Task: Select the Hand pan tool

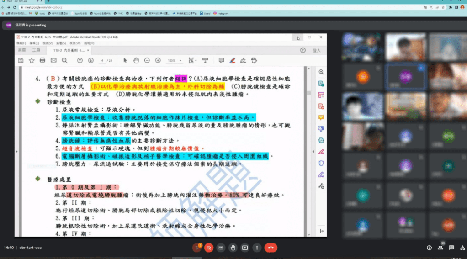Action: [x=136, y=60]
